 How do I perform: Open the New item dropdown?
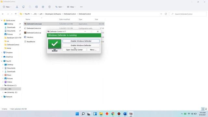click(7, 7)
